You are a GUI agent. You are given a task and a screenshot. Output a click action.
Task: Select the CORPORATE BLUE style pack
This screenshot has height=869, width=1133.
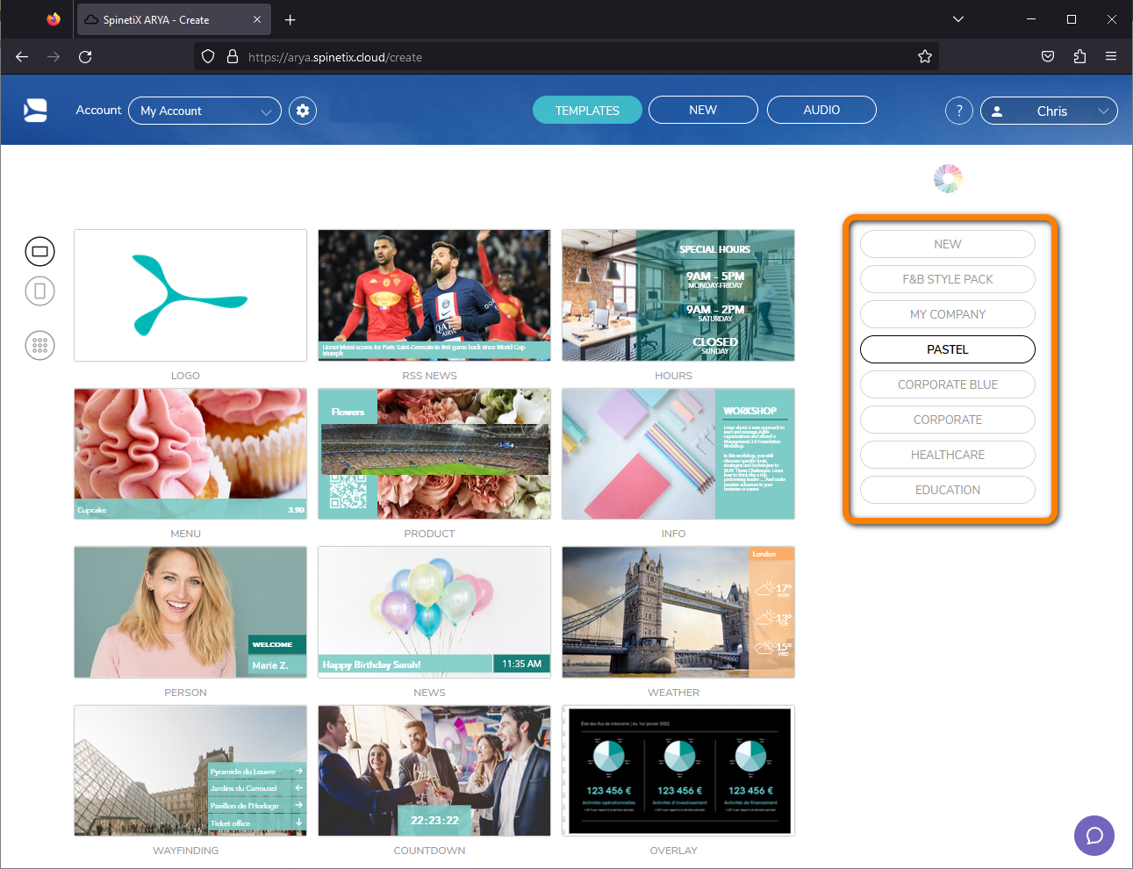point(947,384)
